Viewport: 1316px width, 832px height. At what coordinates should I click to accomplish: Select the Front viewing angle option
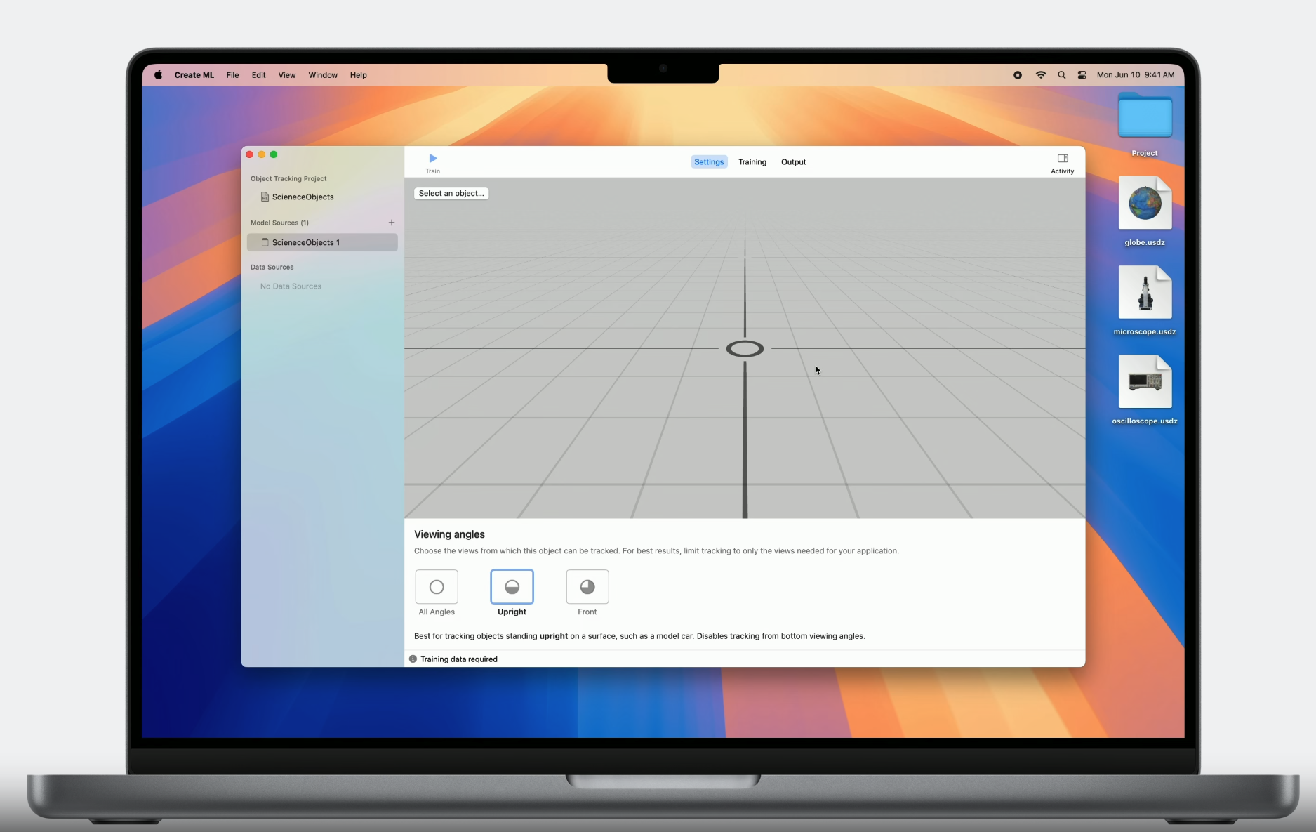click(x=587, y=587)
